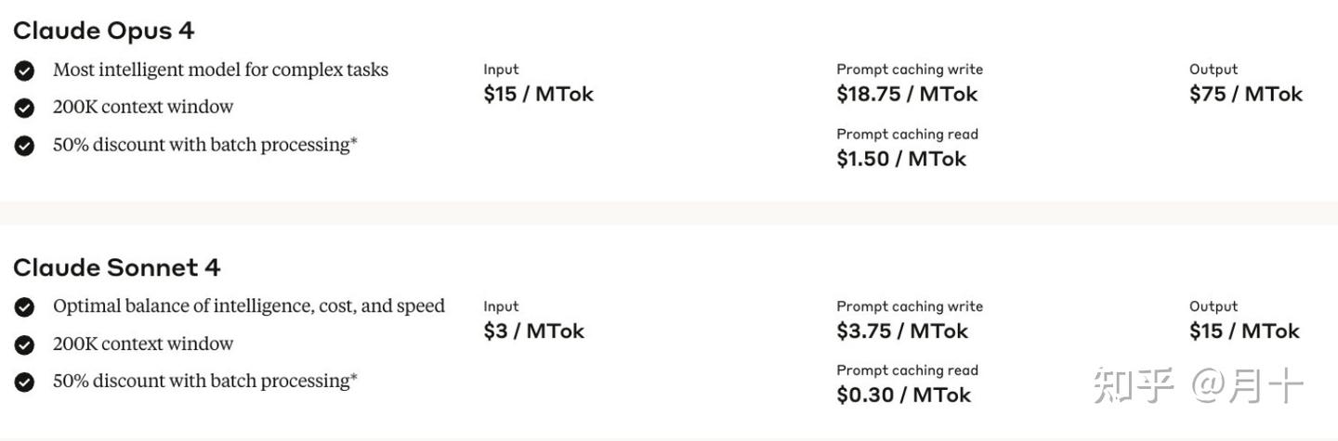1338x441 pixels.
Task: Click checkmark icon beside Opus 200K context window
Action: (x=25, y=108)
